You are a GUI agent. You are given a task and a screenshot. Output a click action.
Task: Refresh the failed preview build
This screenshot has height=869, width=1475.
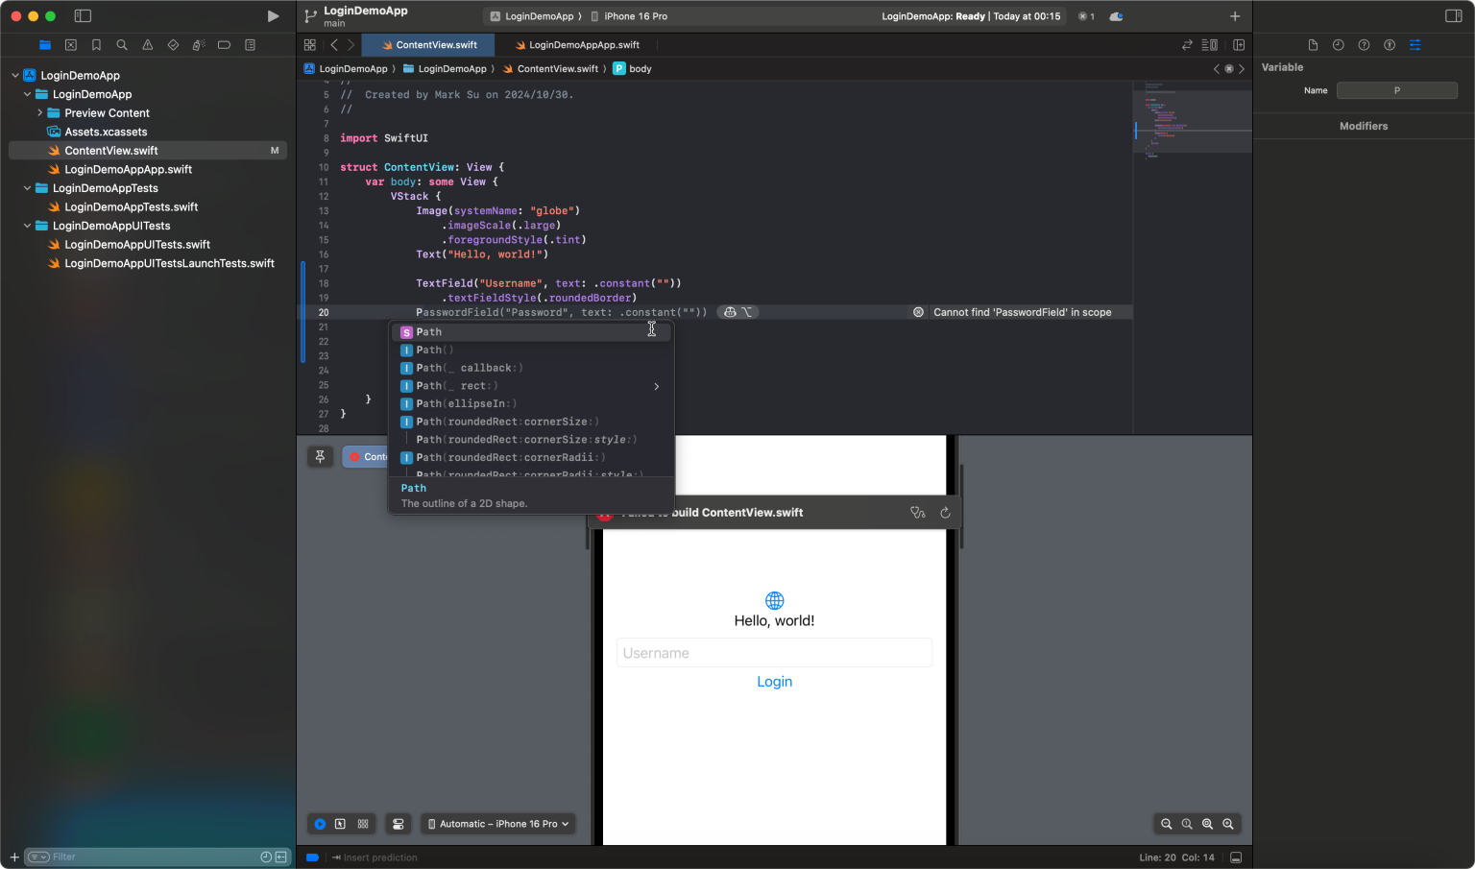[x=945, y=513]
